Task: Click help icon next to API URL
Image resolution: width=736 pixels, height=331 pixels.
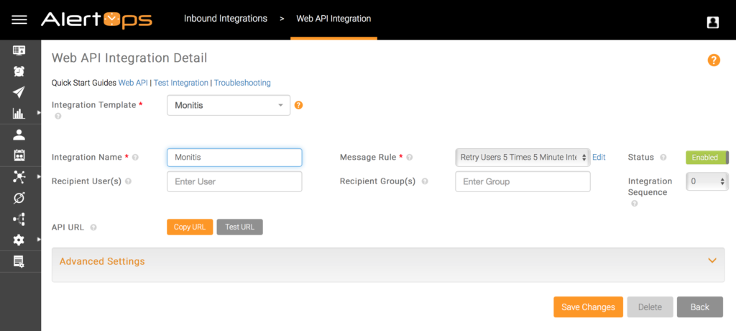Action: pos(93,227)
